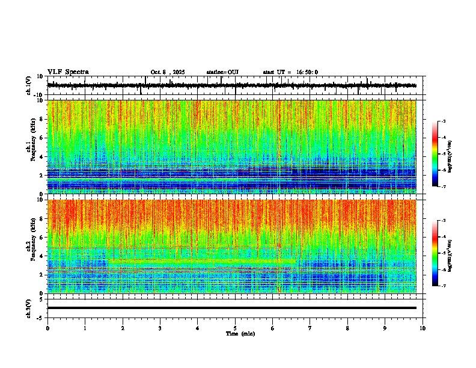Click the "-3" label on ch.2 color bar
The width and height of the screenshot is (476, 368).
click(444, 221)
